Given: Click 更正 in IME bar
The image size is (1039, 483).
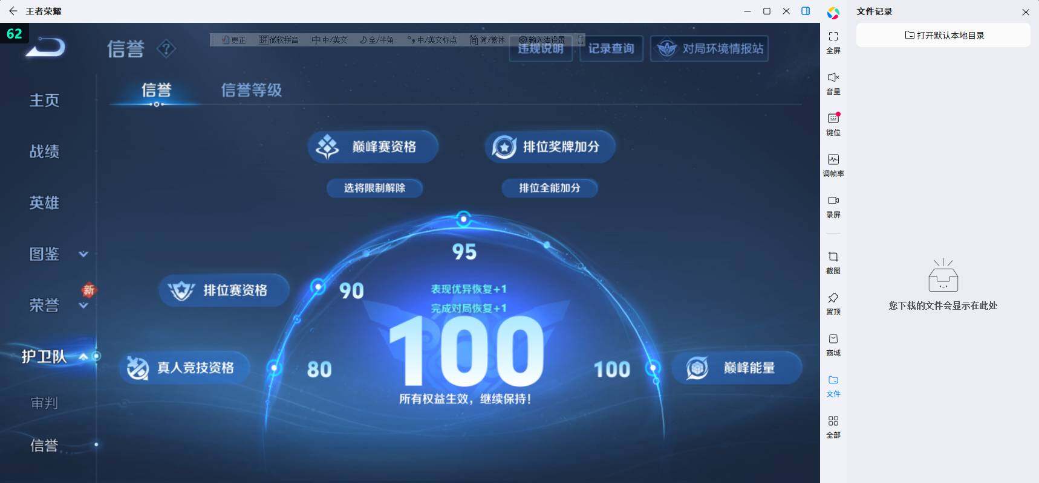Looking at the screenshot, I should tap(233, 40).
